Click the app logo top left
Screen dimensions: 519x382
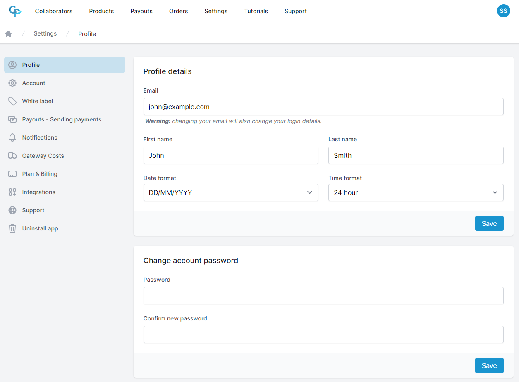15,12
